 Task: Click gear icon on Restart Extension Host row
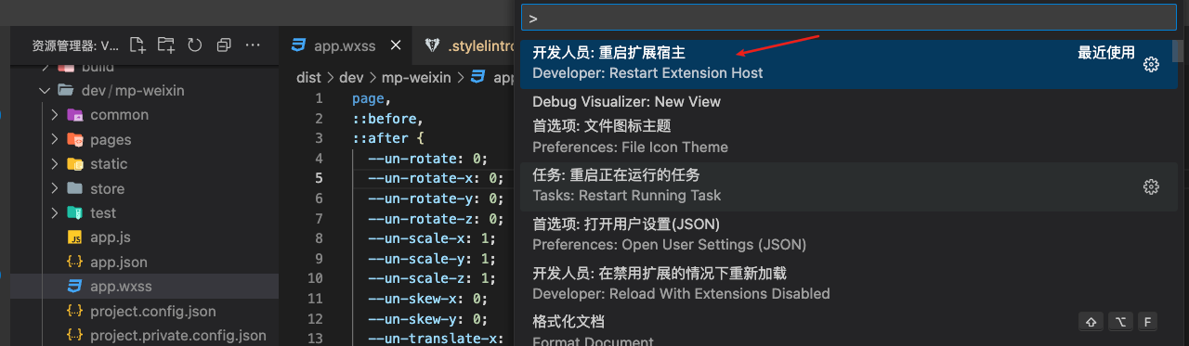(1151, 64)
